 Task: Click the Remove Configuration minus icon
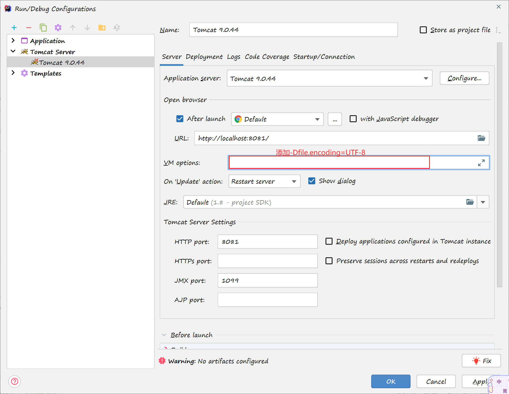coord(28,28)
